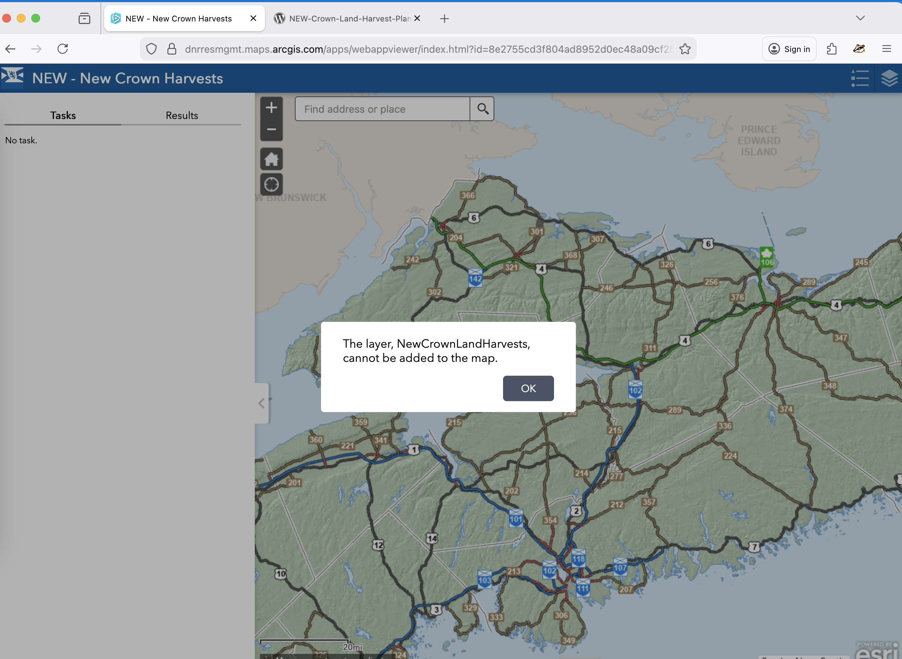Bookmark this page with star icon
Screen dimensions: 902x659
point(685,49)
